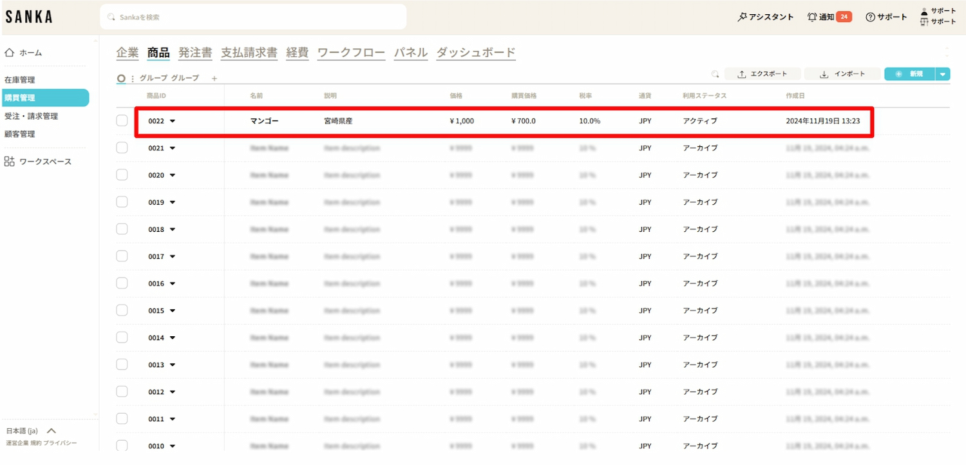Click the table search magnifier next to エクスポート
Screen dimensions: 966x465
(x=715, y=74)
